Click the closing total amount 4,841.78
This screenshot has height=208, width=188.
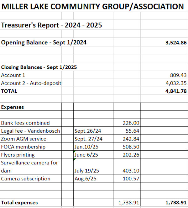coord(176,91)
